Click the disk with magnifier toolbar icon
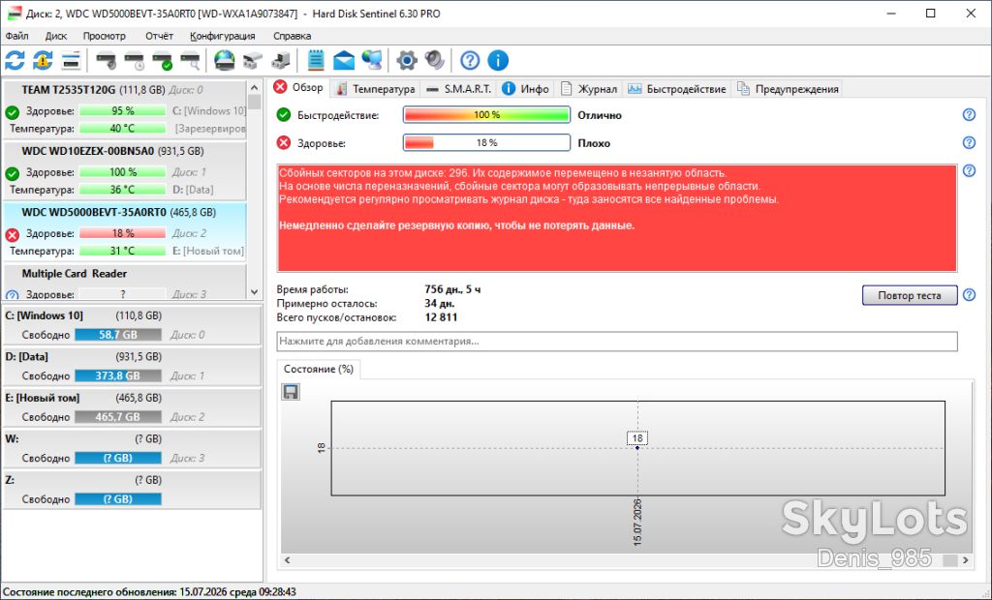The image size is (992, 600). (x=191, y=61)
